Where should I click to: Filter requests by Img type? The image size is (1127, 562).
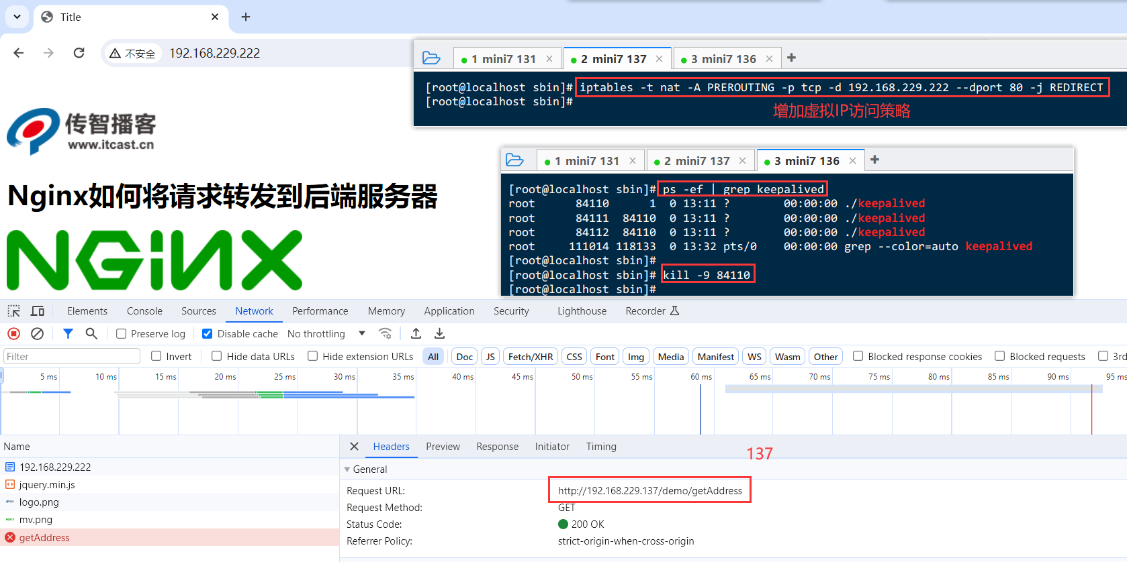click(x=636, y=357)
